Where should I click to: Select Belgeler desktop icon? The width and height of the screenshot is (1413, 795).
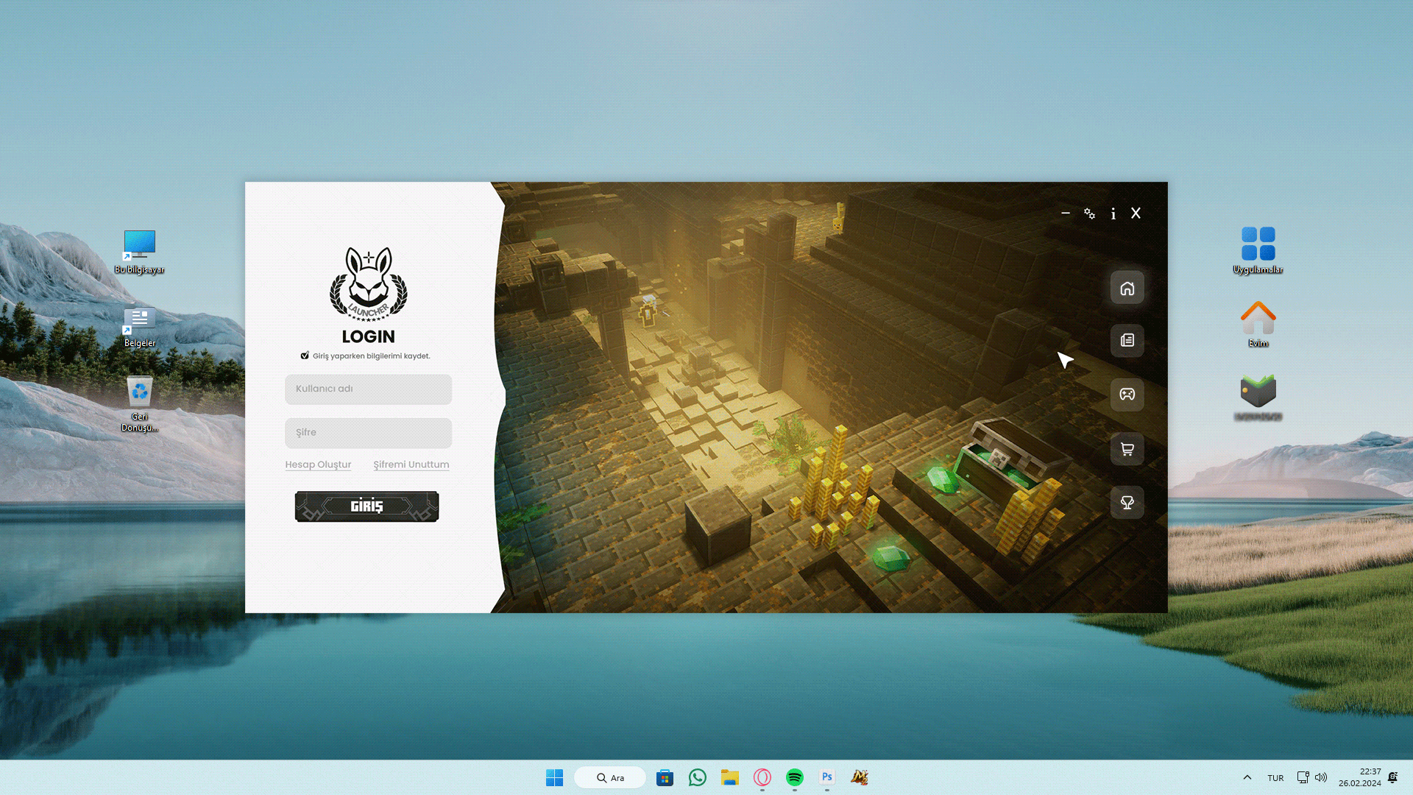[x=139, y=326]
